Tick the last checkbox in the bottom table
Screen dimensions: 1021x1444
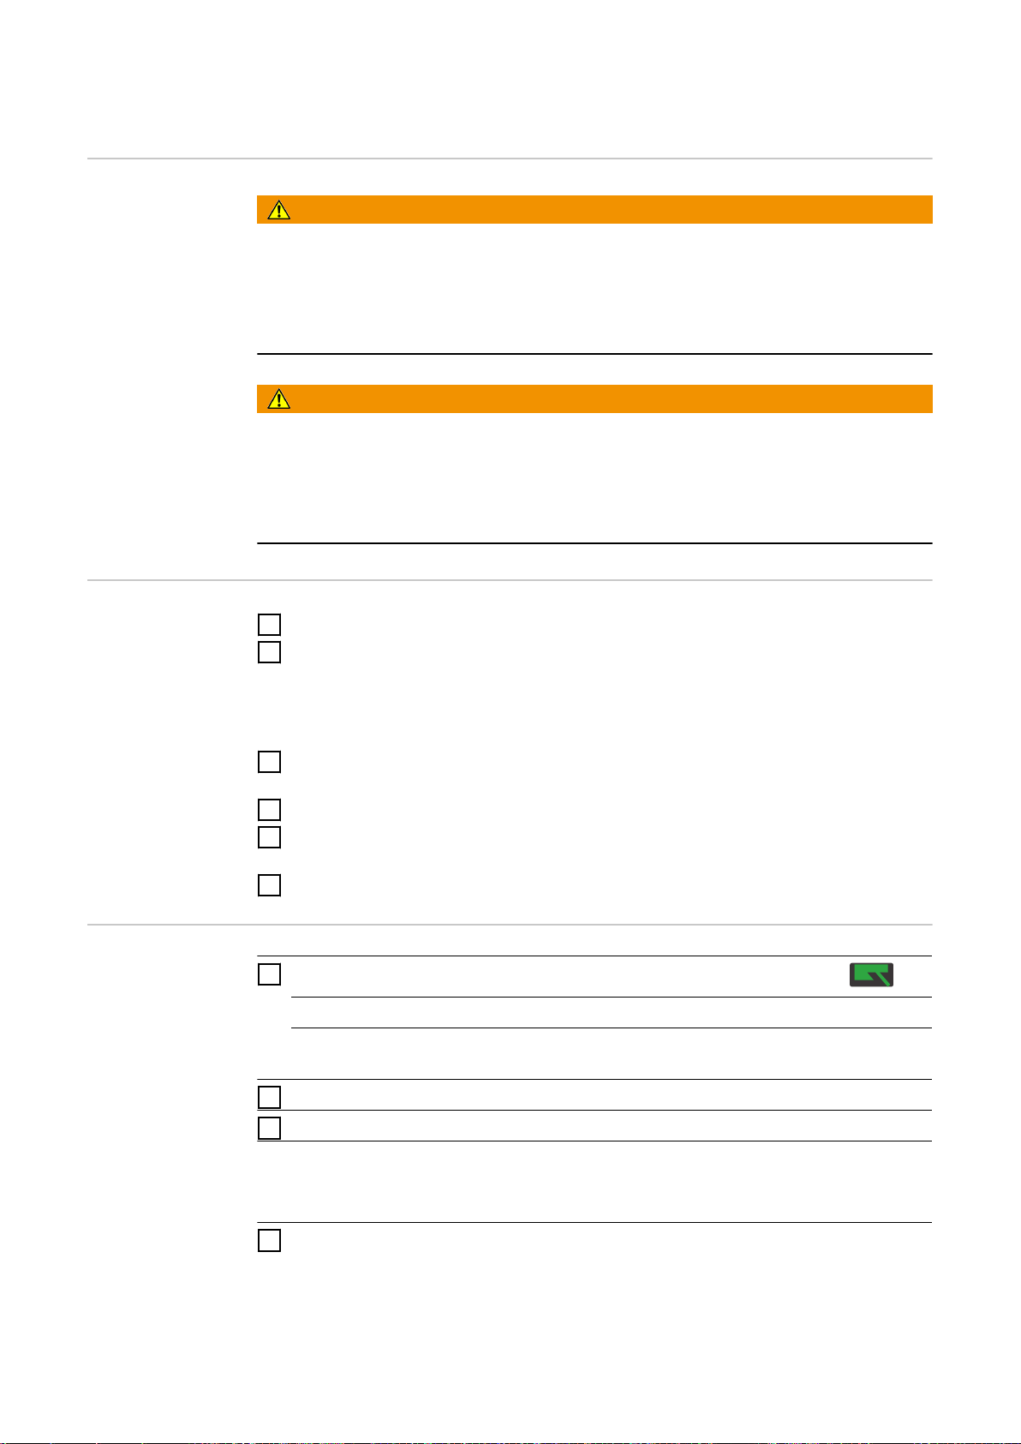click(x=269, y=1240)
